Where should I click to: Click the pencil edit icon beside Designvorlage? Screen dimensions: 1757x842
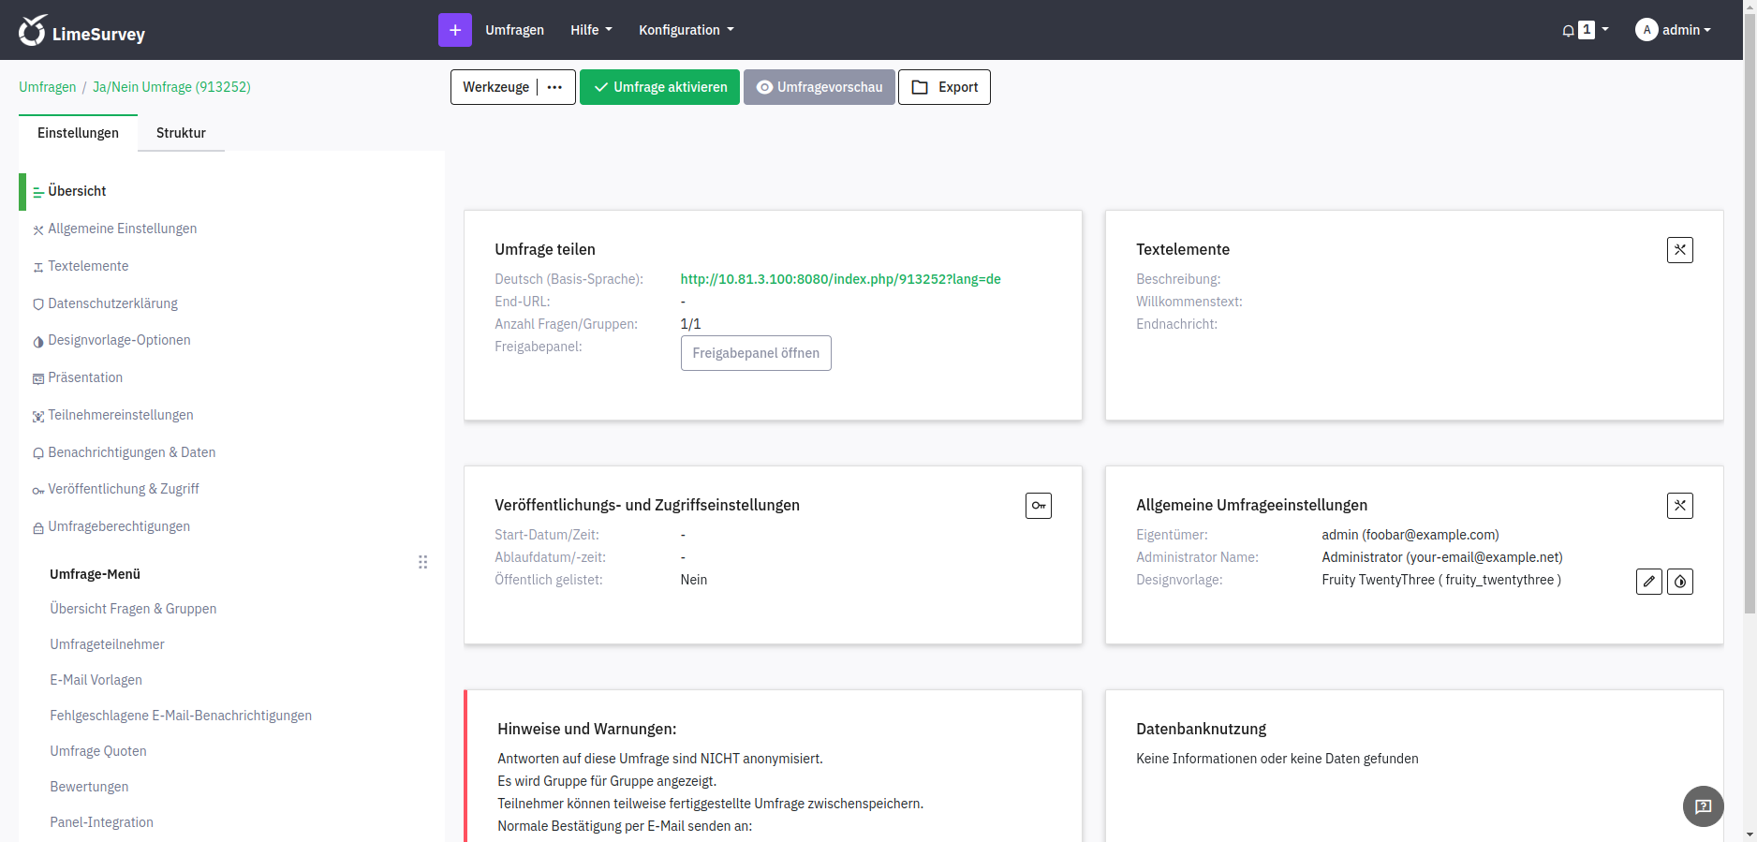pyautogui.click(x=1648, y=582)
